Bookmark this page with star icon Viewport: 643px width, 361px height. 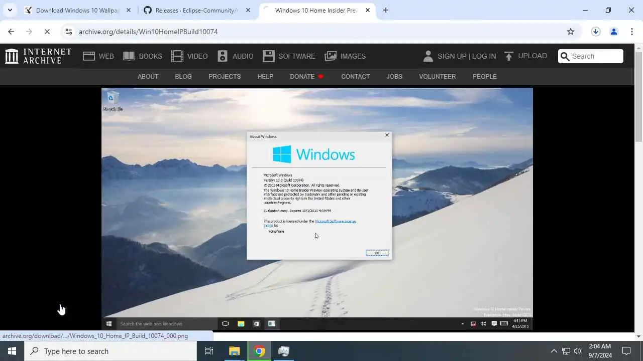(571, 32)
